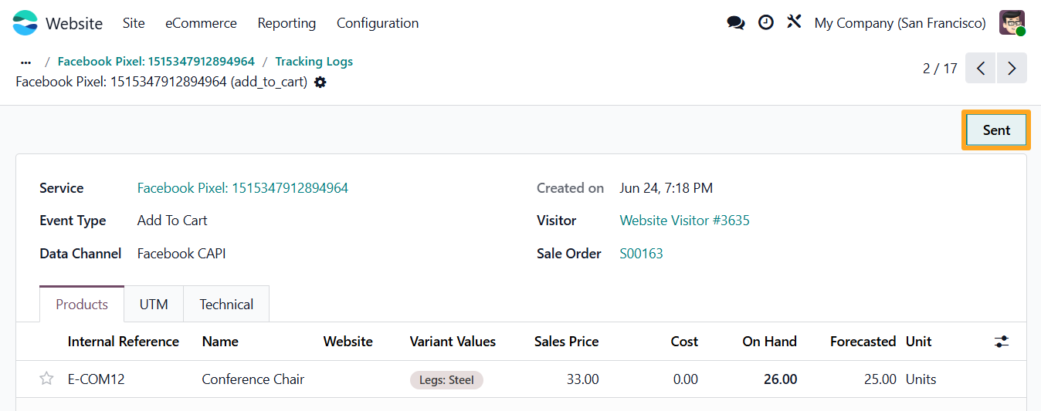The width and height of the screenshot is (1041, 411).
Task: Open the Reporting menu
Action: (x=287, y=23)
